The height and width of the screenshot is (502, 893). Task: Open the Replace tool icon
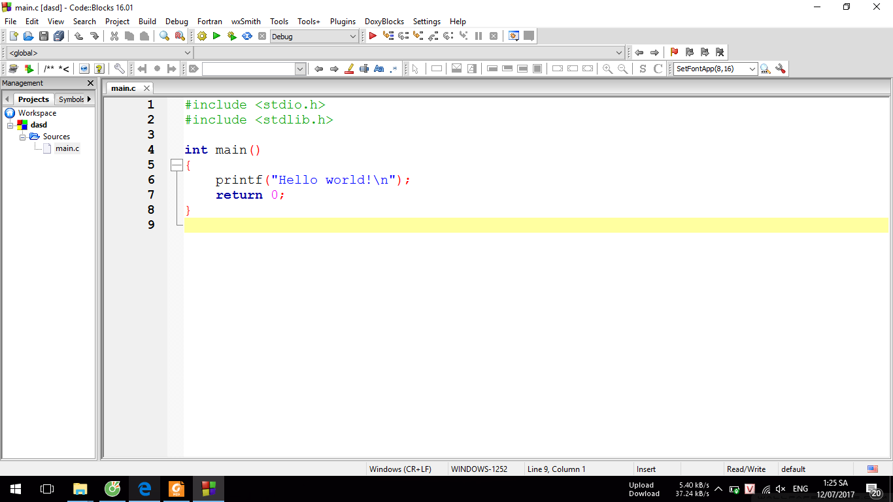point(180,36)
